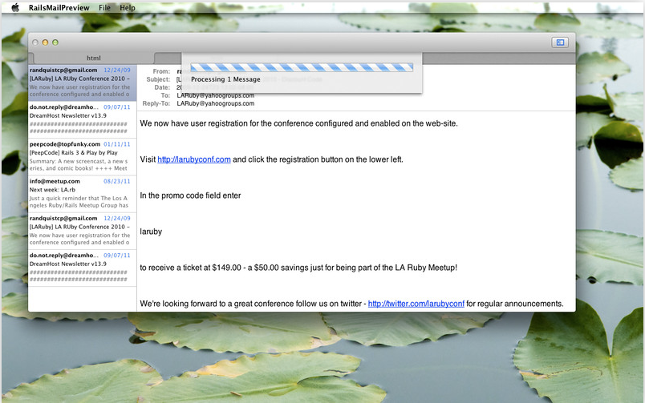Click the 01/11/11 date on peepcode message
645x403 pixels.
click(x=117, y=144)
